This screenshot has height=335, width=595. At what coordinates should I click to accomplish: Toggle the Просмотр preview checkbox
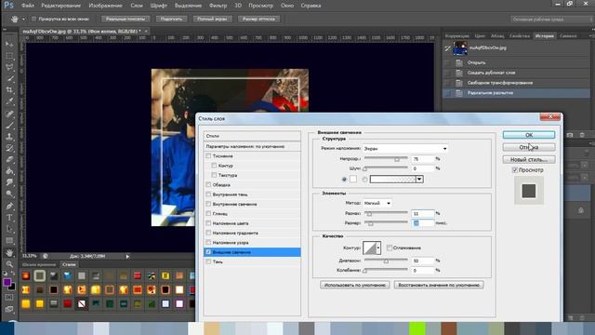pos(514,169)
